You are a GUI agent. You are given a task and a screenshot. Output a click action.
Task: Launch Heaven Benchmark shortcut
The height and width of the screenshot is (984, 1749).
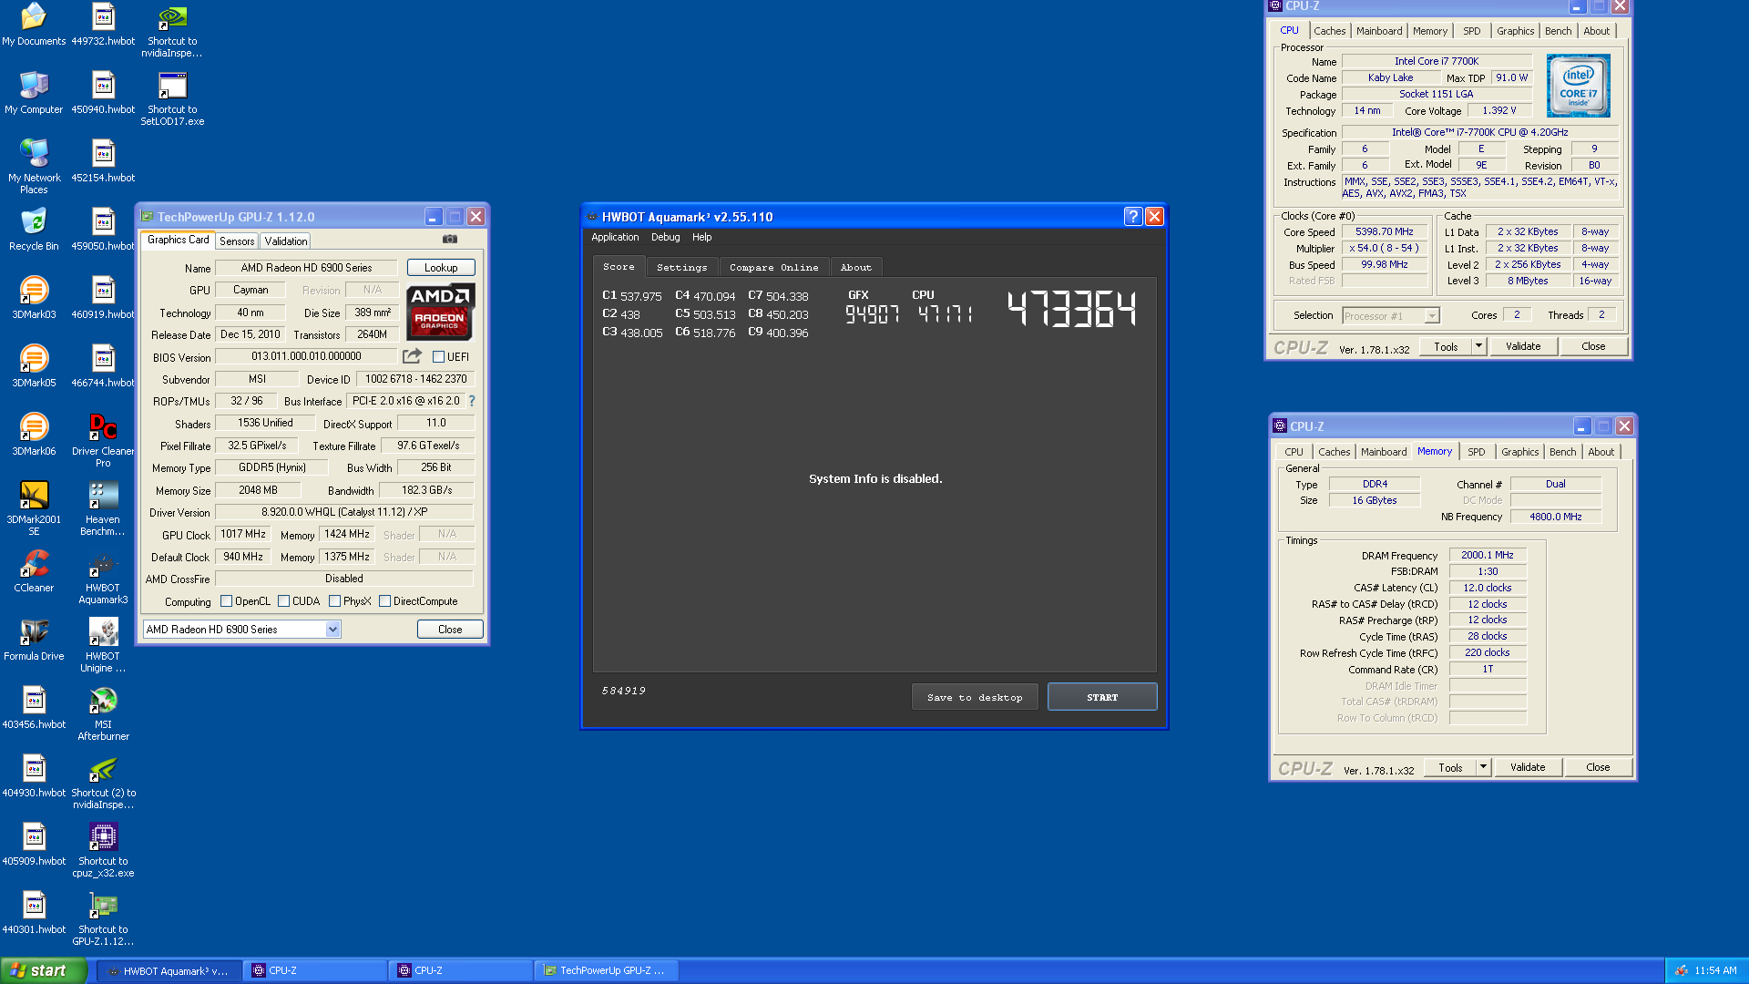point(103,508)
